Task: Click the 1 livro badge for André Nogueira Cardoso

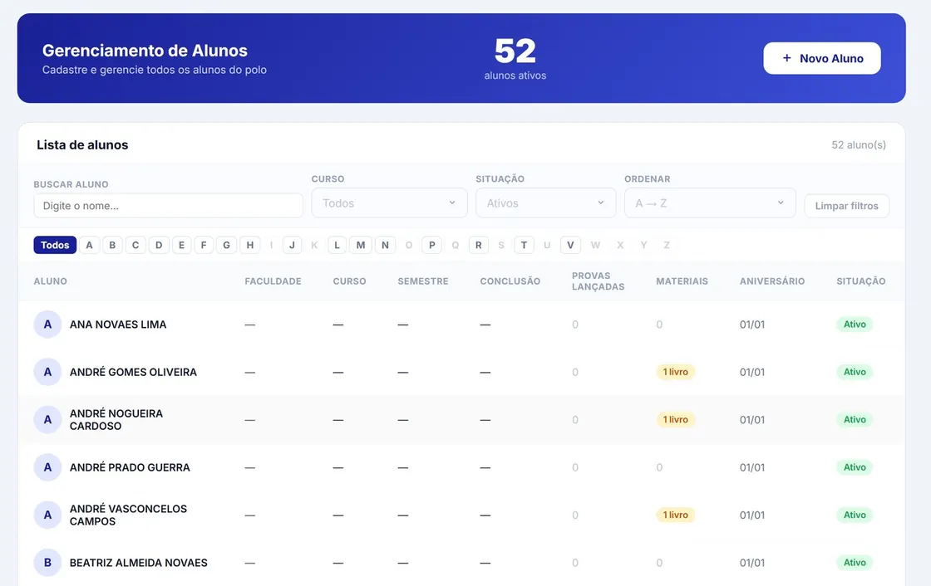Action: tap(676, 419)
